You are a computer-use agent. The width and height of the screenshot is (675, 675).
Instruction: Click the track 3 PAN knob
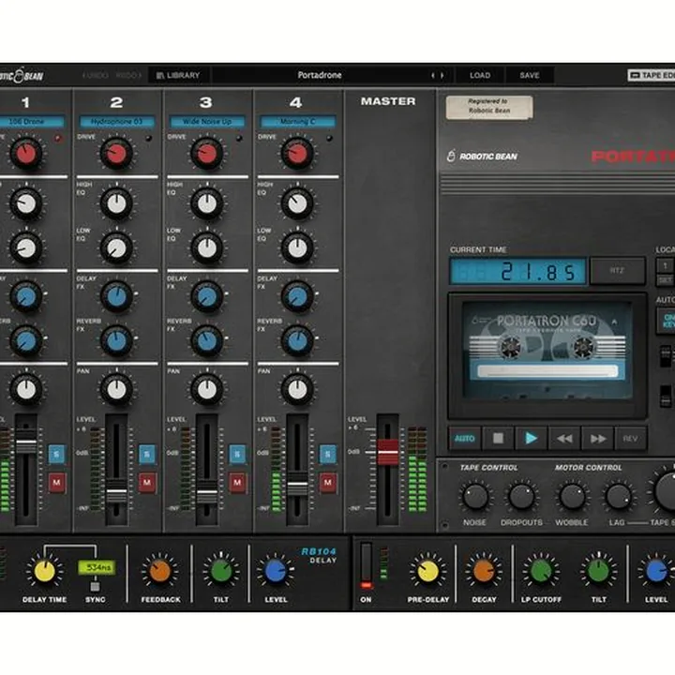tap(206, 390)
